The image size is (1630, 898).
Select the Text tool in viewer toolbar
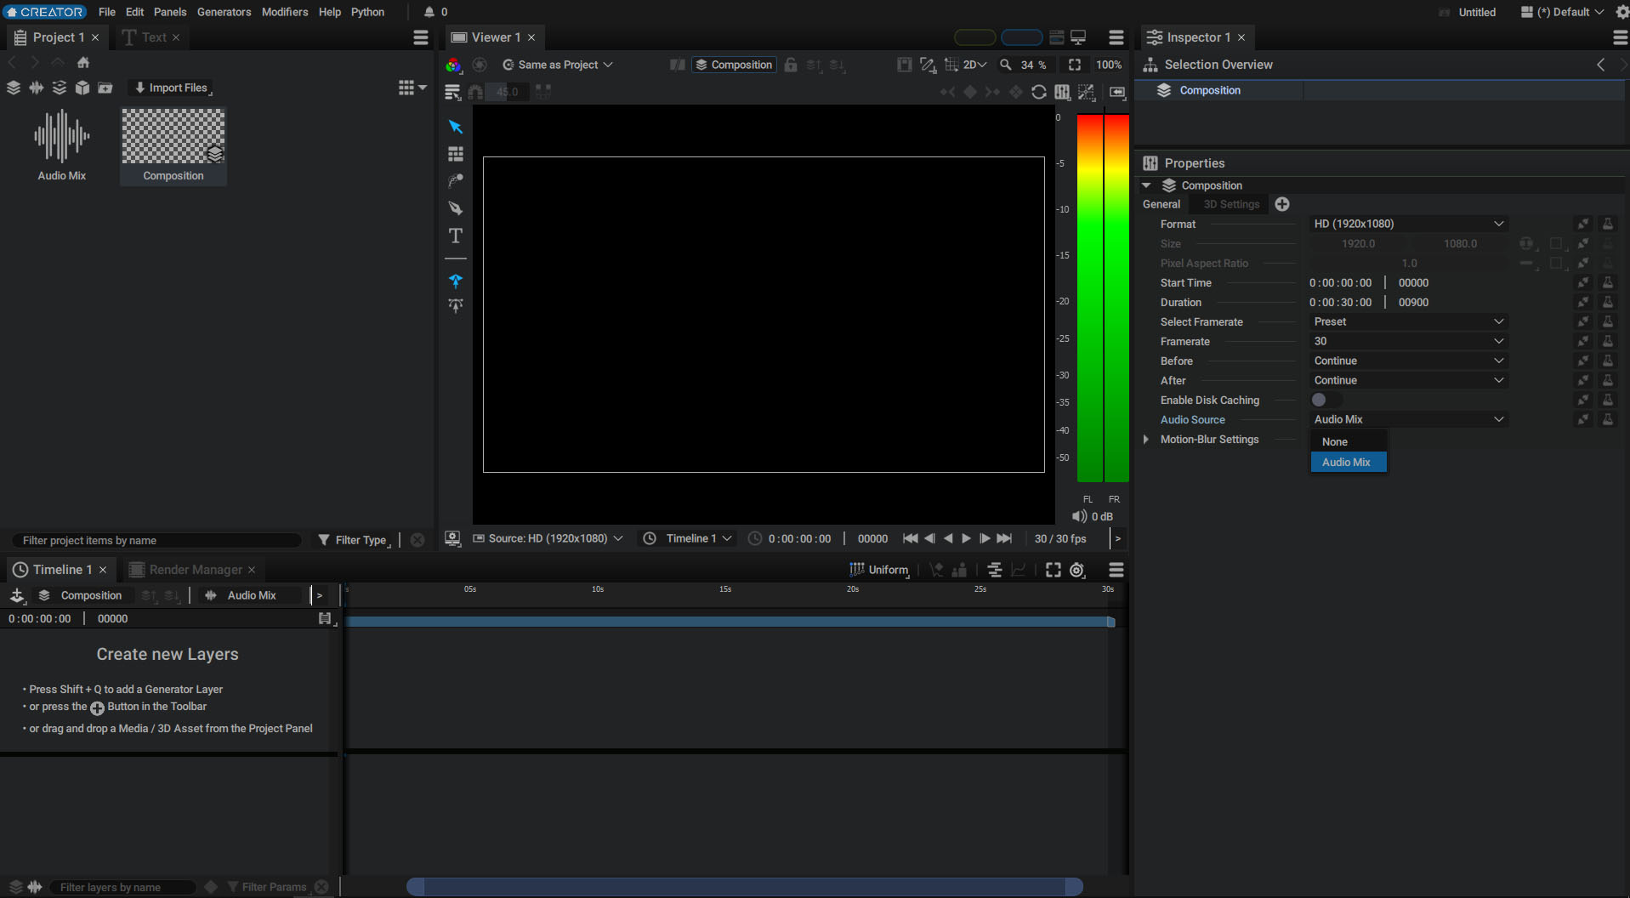coord(456,236)
